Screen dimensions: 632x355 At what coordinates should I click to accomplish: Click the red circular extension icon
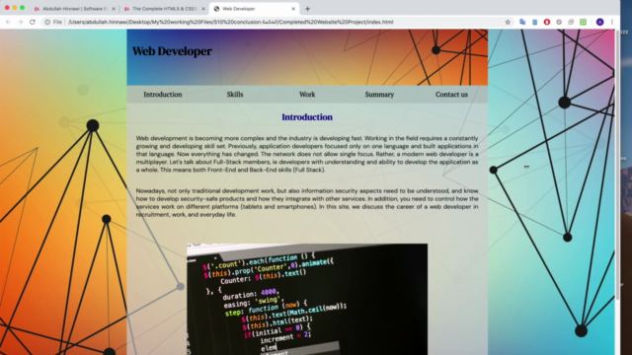click(x=546, y=22)
